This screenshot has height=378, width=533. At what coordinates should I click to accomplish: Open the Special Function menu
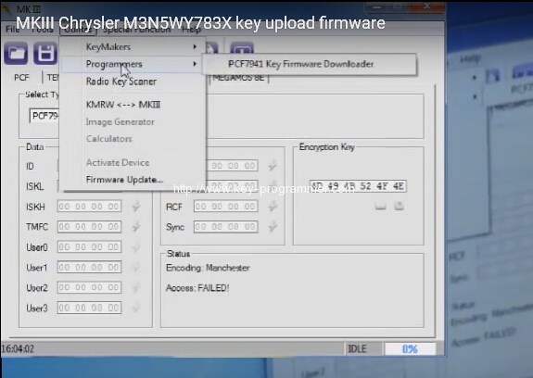(136, 30)
